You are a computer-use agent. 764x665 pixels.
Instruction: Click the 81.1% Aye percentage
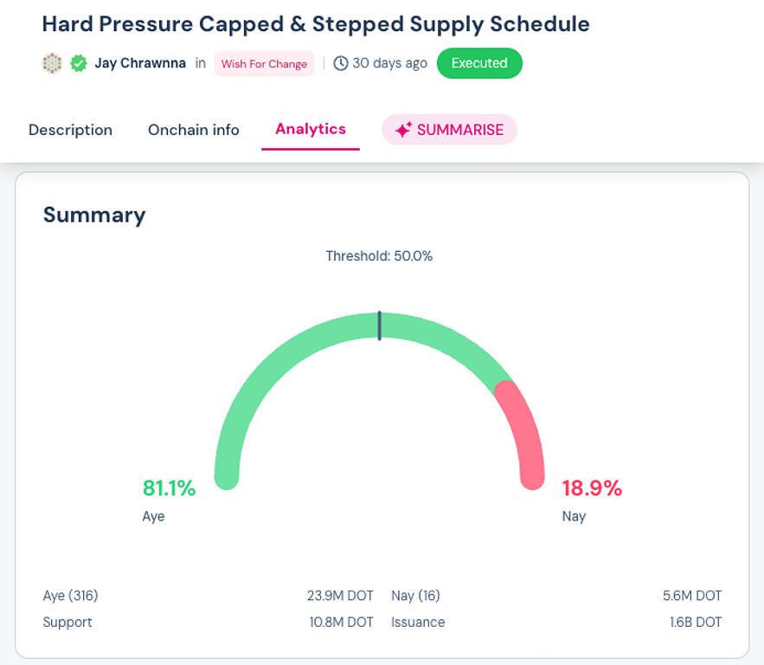[x=170, y=488]
